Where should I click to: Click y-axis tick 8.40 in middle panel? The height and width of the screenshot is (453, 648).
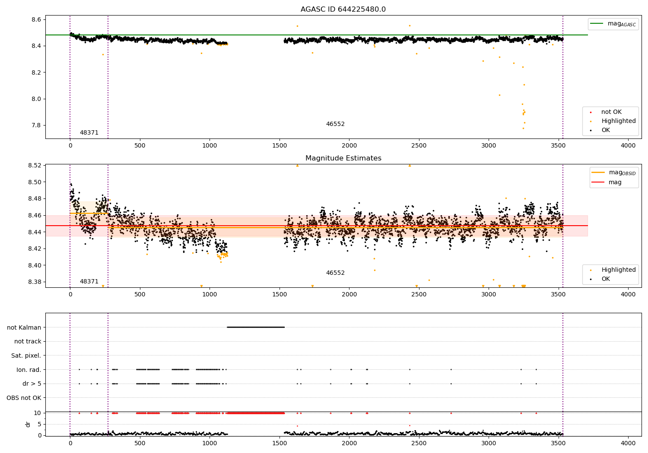(x=35, y=265)
